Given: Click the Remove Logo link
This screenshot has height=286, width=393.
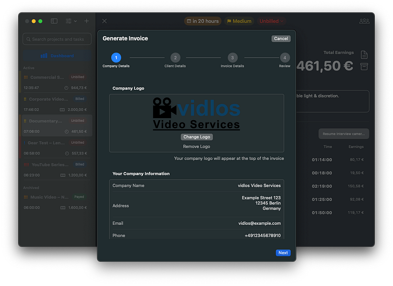Looking at the screenshot, I should 196,146.
